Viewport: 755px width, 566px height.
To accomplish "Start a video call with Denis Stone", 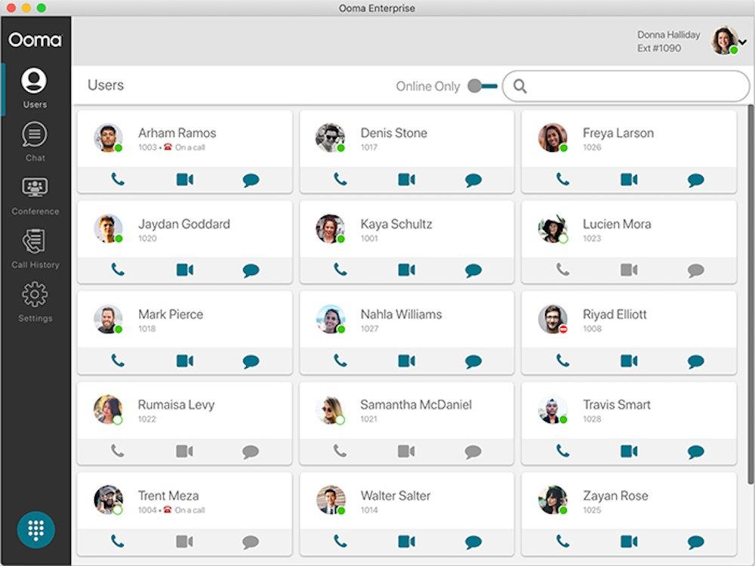I will [x=406, y=180].
